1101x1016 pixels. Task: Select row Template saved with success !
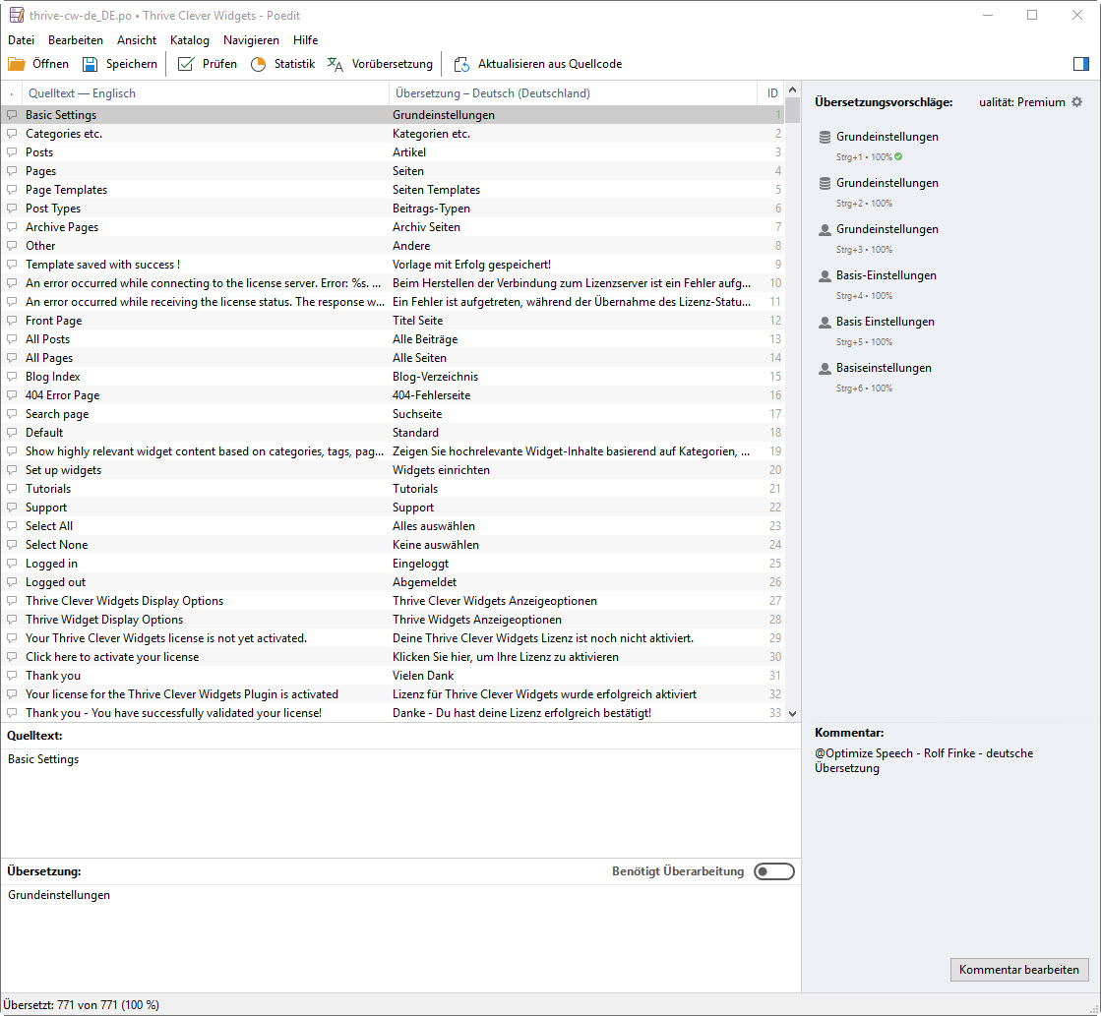pyautogui.click(x=393, y=264)
